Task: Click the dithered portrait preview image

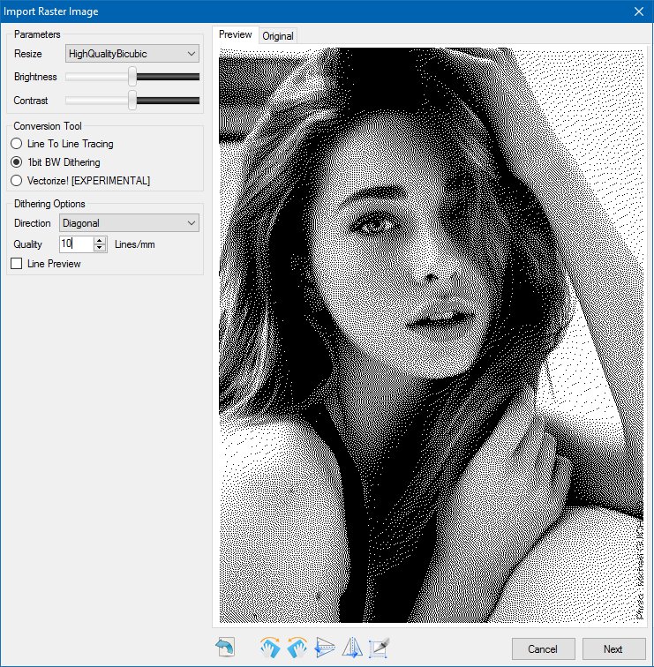Action: (431, 335)
